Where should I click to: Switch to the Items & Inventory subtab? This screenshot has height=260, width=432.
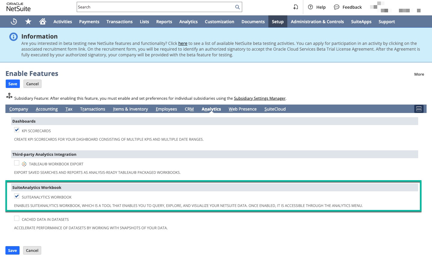130,109
